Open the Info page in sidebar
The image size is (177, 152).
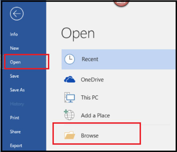point(14,34)
